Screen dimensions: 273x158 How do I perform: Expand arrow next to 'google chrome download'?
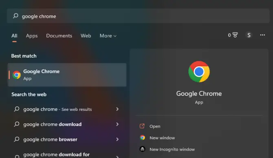117,124
